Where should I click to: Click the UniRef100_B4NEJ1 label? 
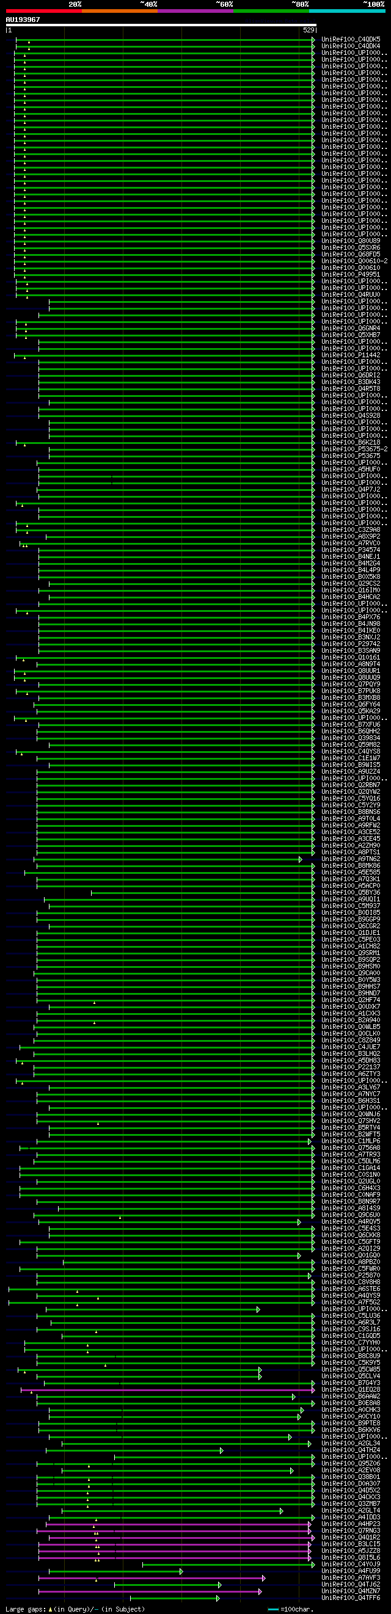click(x=351, y=557)
